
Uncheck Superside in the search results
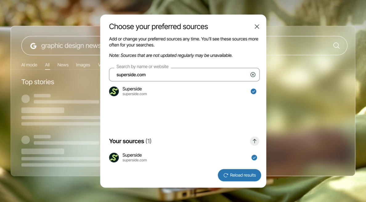254,91
